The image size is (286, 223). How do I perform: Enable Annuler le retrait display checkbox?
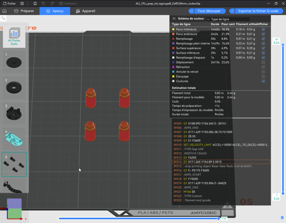pyautogui.click(x=263, y=72)
